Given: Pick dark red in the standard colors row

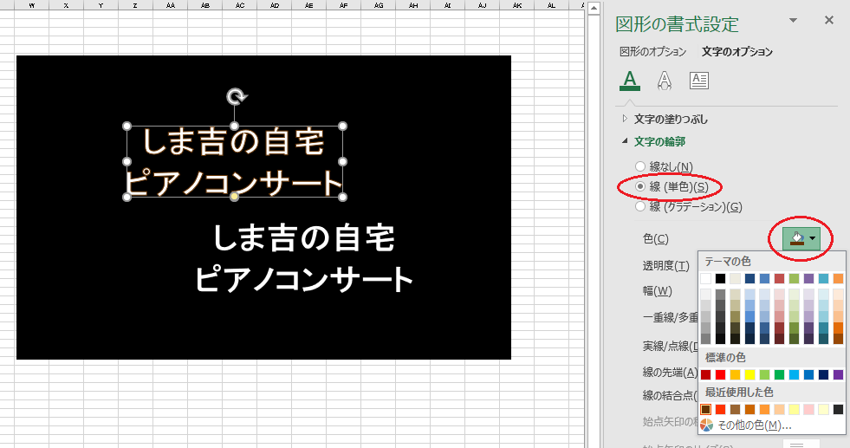Looking at the screenshot, I should (705, 374).
